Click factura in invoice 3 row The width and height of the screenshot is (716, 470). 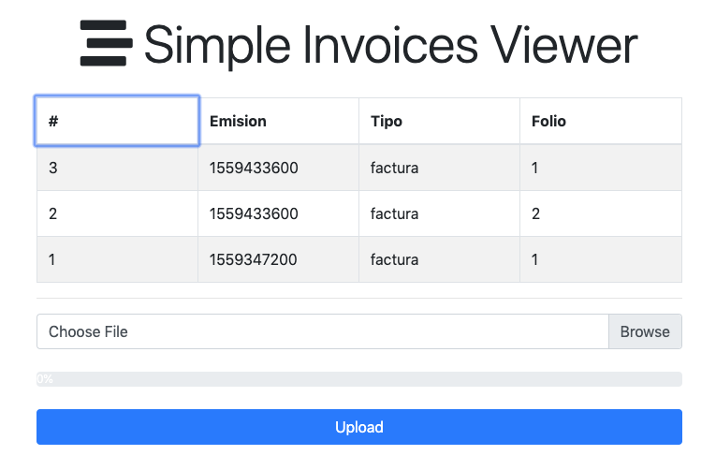tap(439, 168)
